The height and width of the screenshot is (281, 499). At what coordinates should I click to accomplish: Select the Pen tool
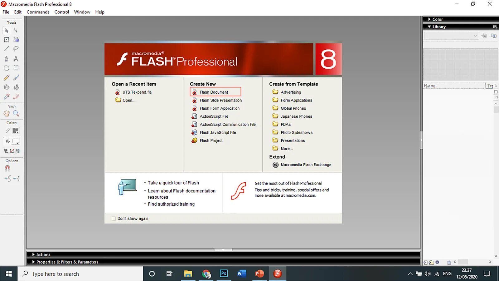tap(7, 59)
